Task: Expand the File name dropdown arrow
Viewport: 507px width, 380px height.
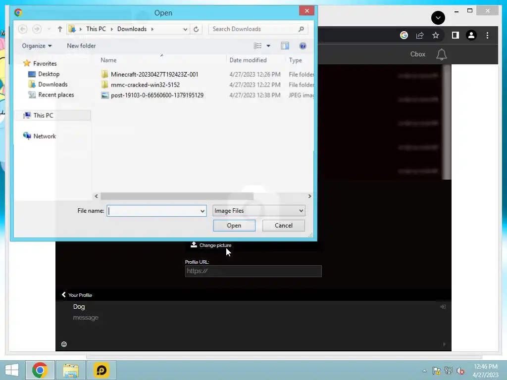Action: coord(203,211)
